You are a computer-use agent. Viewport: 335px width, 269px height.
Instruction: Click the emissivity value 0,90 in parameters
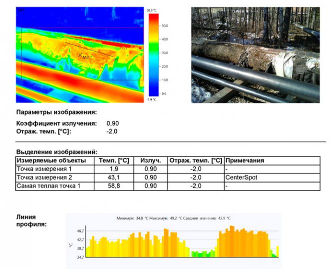[113, 123]
